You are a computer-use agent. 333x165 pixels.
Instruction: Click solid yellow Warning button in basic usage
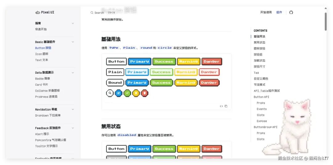click(x=188, y=62)
